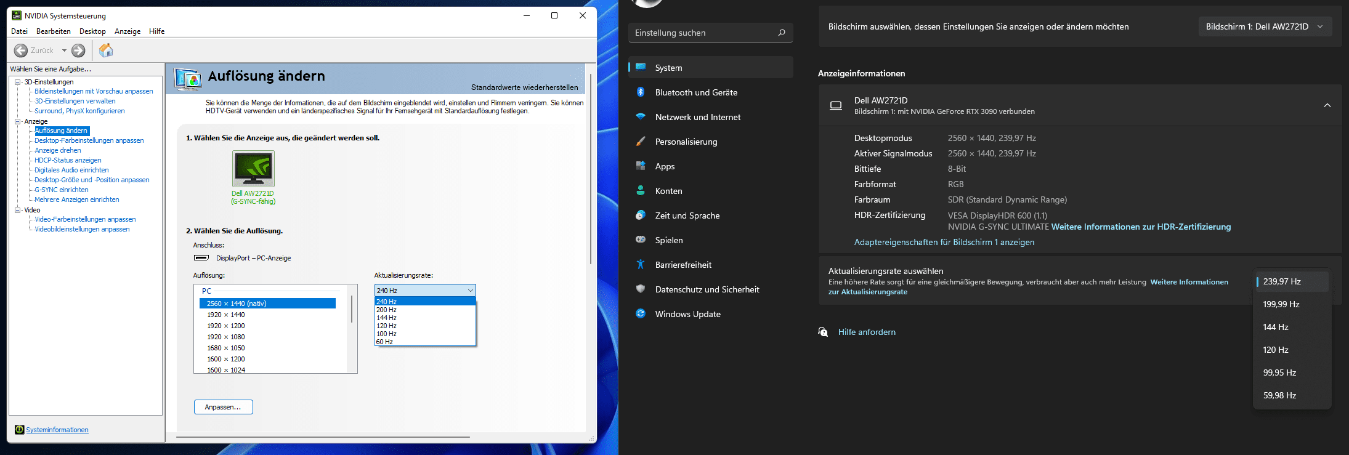The width and height of the screenshot is (1349, 455).
Task: Select 144 Hz in Windows refresh rate list
Action: pyautogui.click(x=1292, y=327)
